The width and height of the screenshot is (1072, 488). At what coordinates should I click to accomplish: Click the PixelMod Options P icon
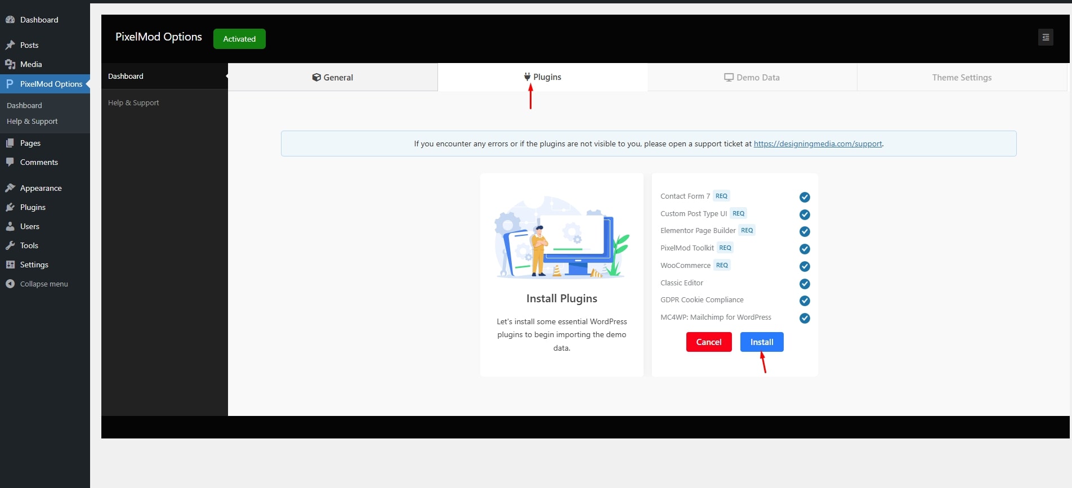click(10, 84)
